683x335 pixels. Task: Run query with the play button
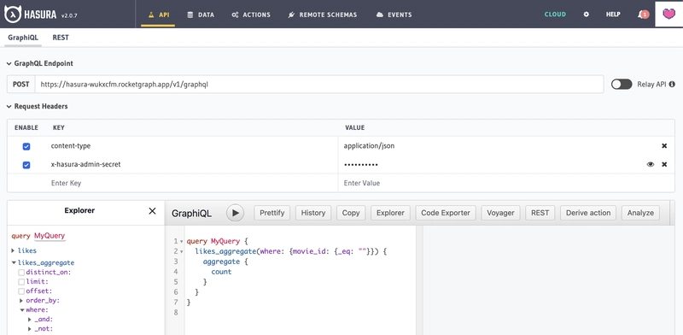pos(236,213)
